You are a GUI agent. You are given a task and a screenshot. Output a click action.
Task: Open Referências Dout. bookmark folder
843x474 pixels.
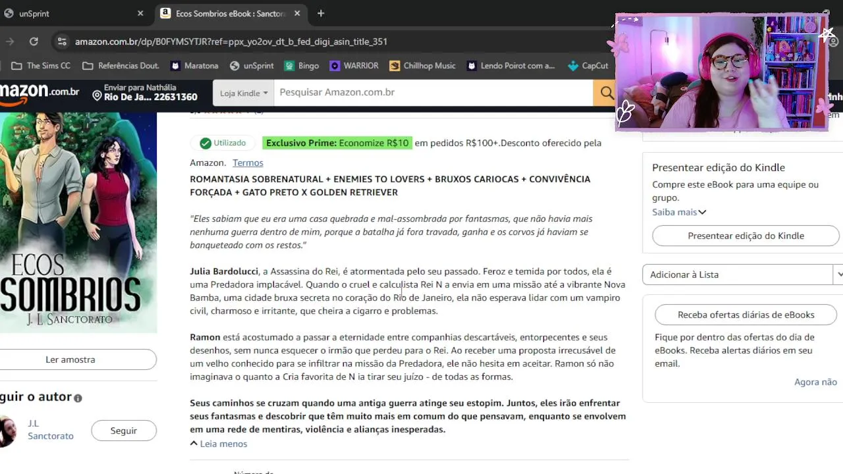121,66
